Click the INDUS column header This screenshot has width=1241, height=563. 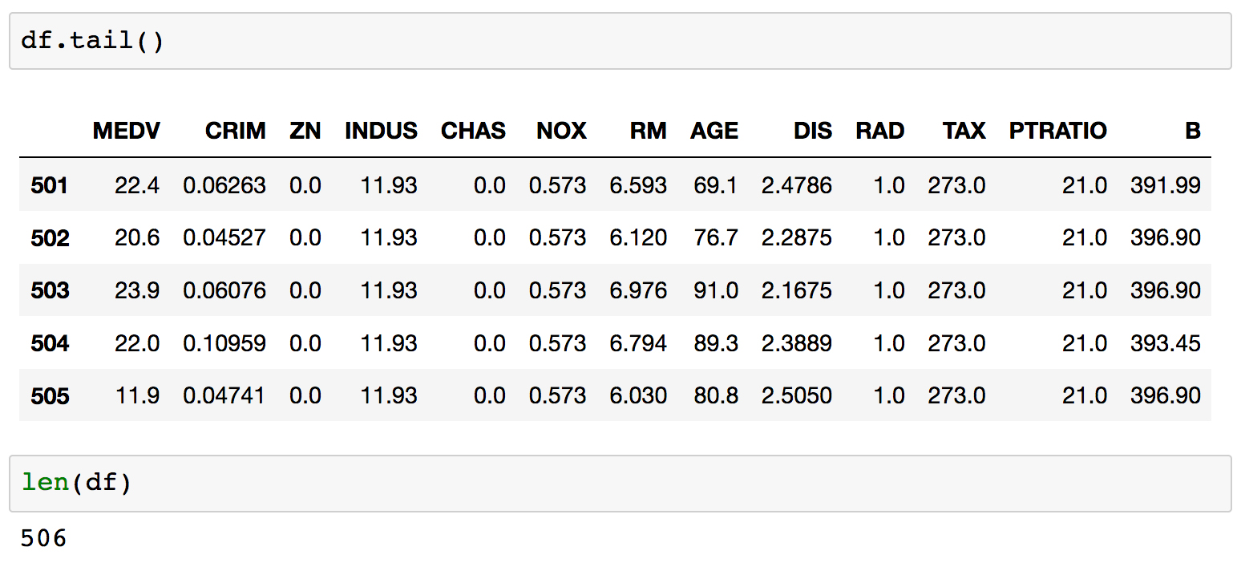tap(381, 131)
